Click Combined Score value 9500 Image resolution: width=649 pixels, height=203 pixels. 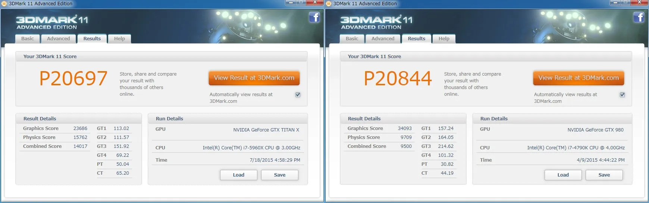point(406,146)
